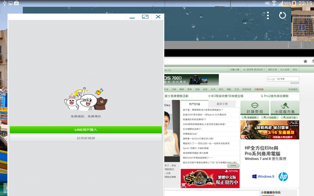
Task: Tap the clipboard checkmark notification icon
Action: (16, 3)
